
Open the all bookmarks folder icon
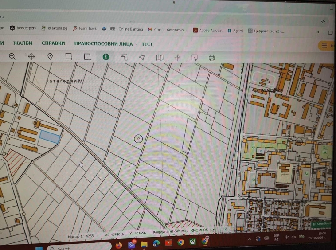click(330, 32)
